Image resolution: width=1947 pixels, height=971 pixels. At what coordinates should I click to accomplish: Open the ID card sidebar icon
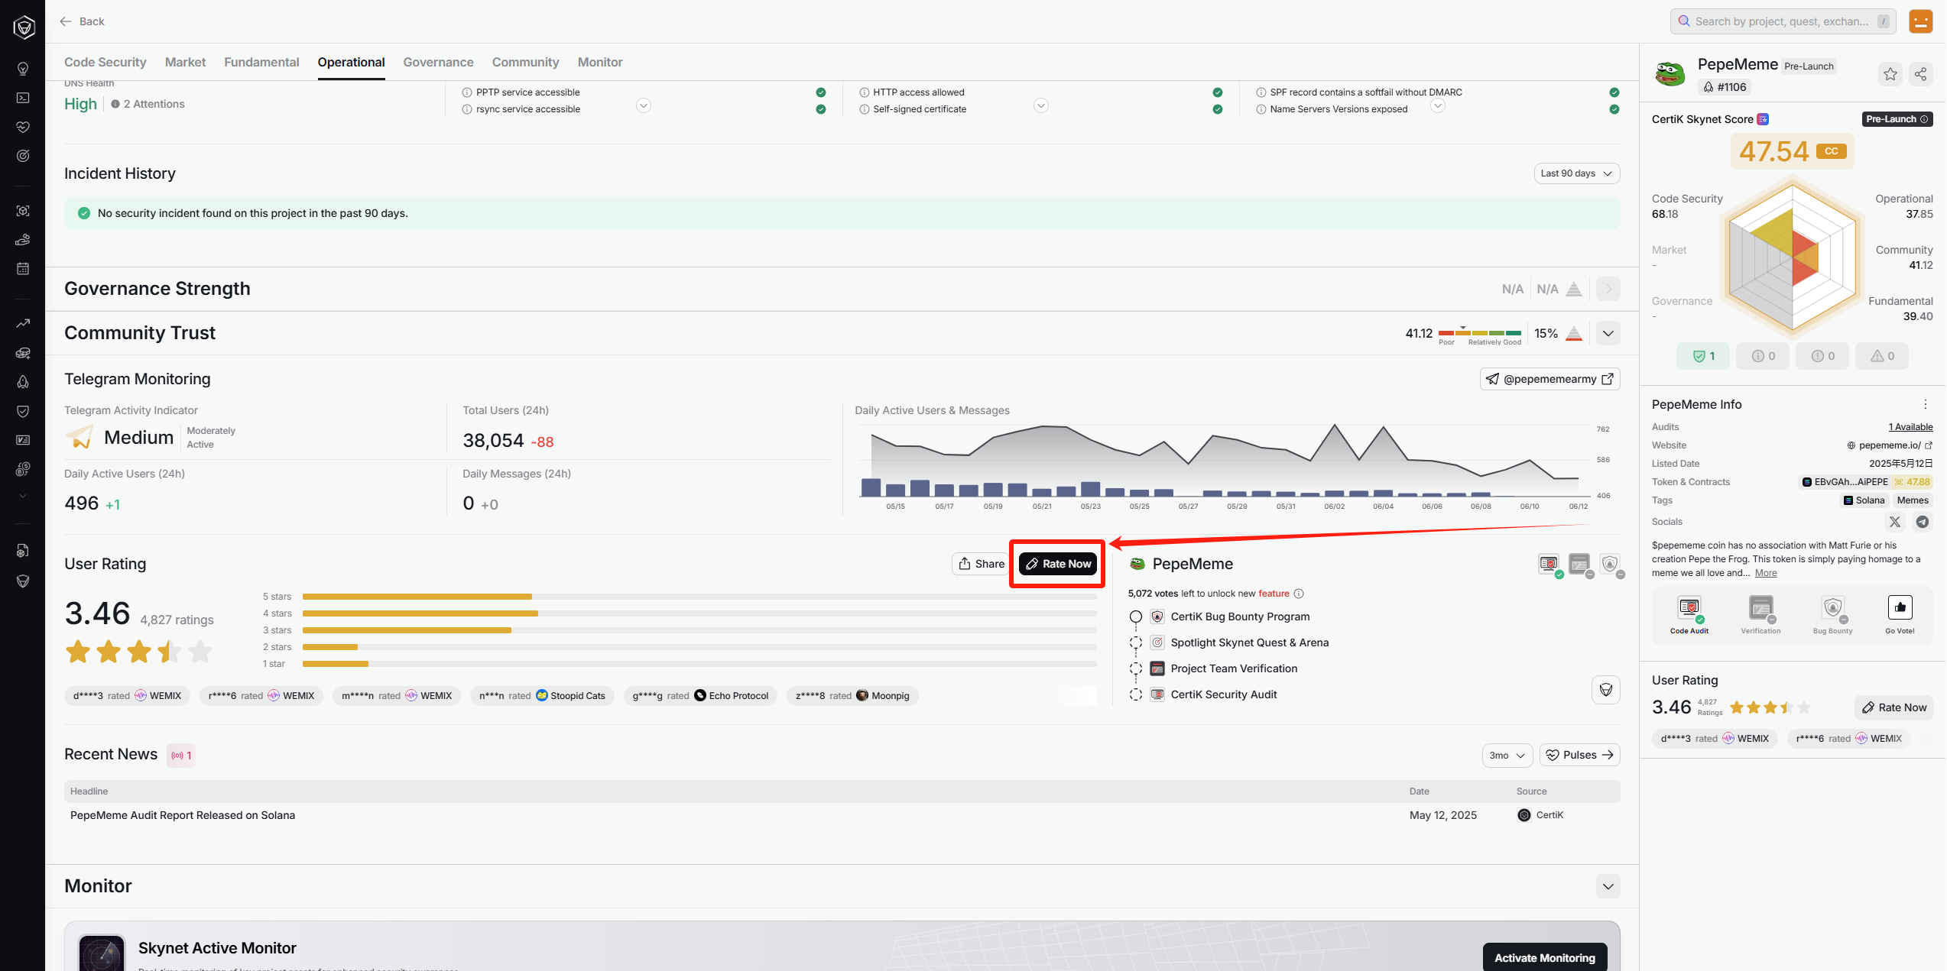point(23,440)
